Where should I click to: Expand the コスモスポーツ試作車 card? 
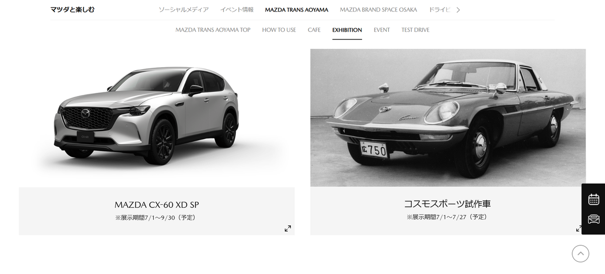point(579,229)
